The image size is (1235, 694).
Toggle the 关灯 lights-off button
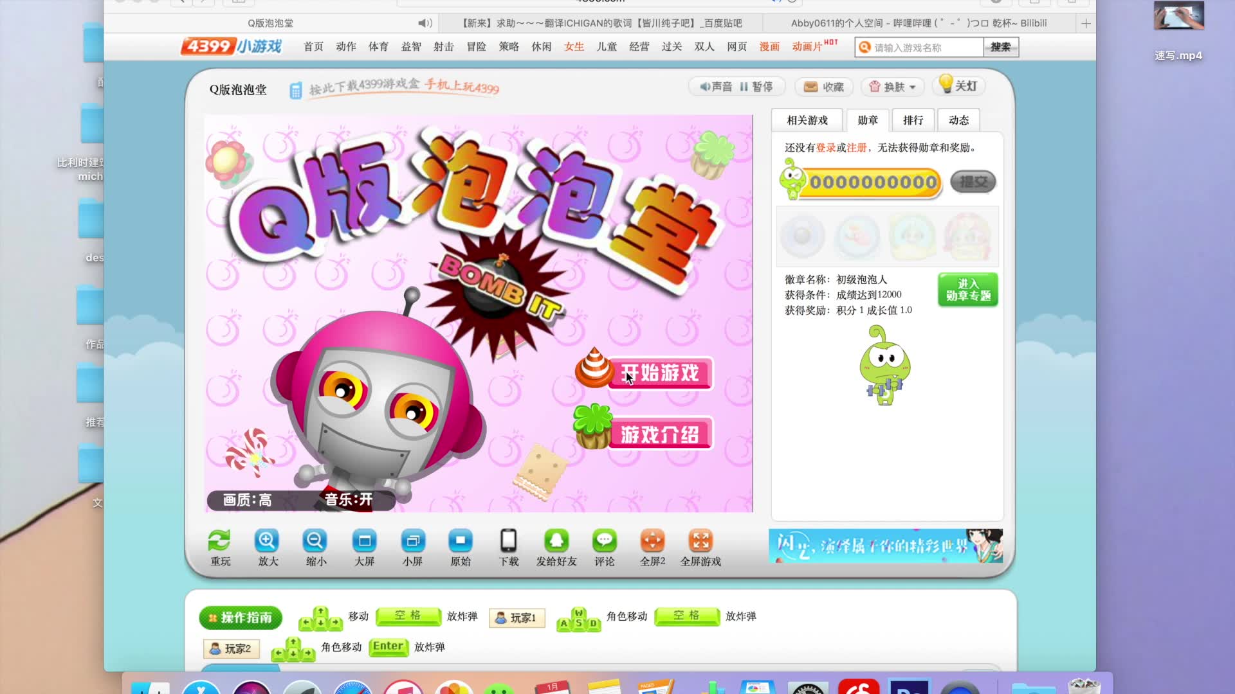pyautogui.click(x=958, y=85)
